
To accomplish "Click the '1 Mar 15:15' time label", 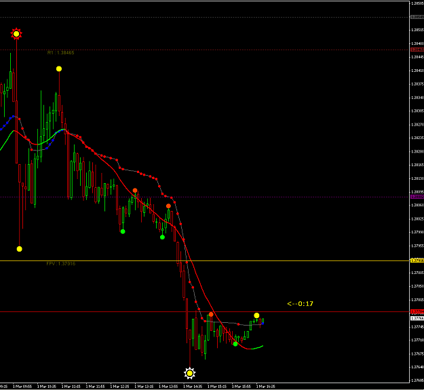I will point(217,387).
